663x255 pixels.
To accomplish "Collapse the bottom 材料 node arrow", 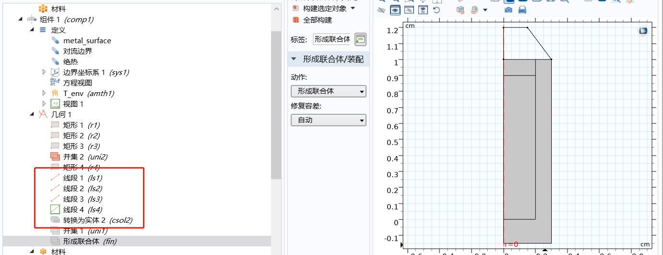I will (32, 252).
